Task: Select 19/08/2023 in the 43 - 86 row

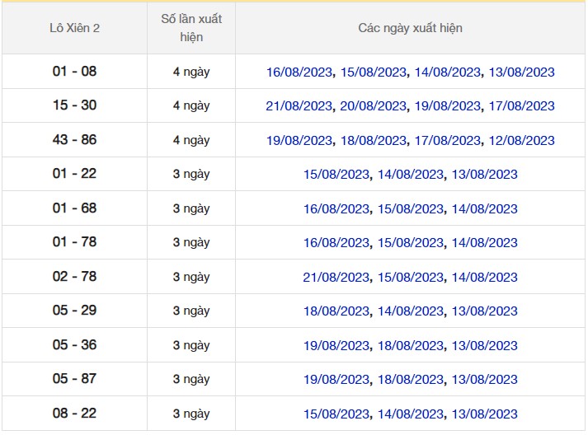Action: click(299, 141)
